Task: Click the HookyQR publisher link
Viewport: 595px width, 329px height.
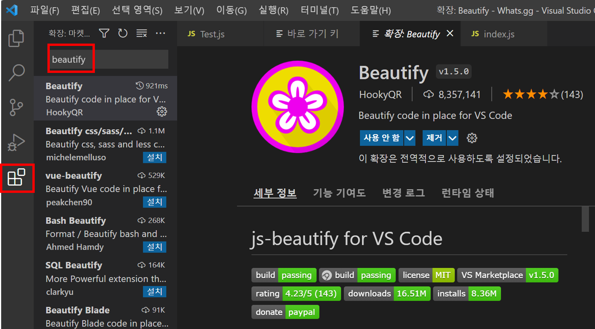Action: tap(380, 94)
